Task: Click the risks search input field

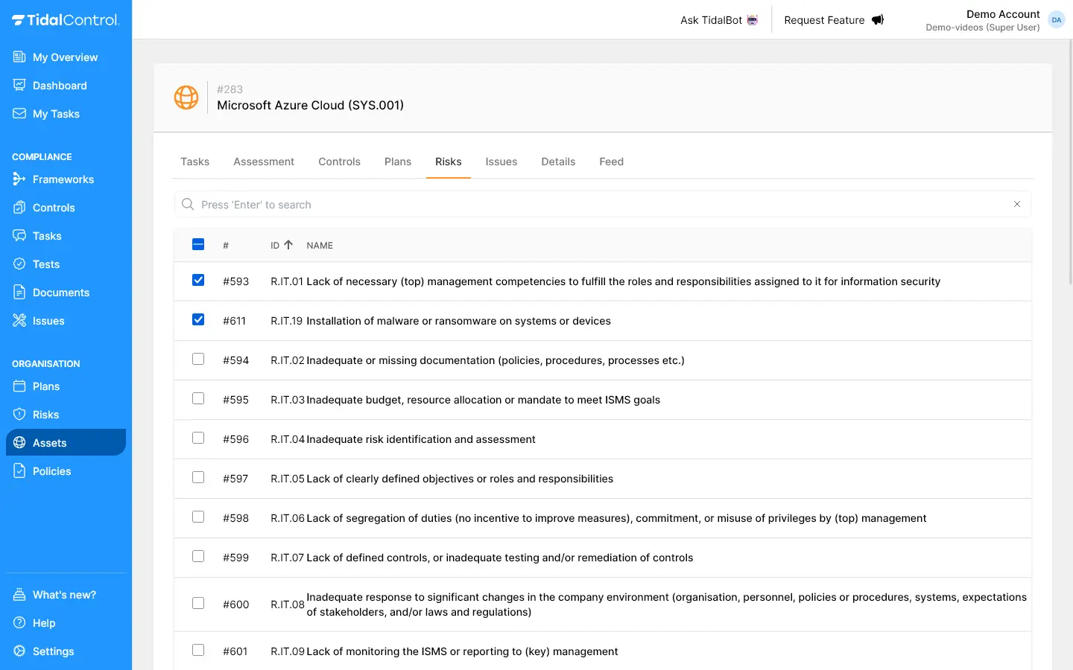Action: tap(596, 205)
